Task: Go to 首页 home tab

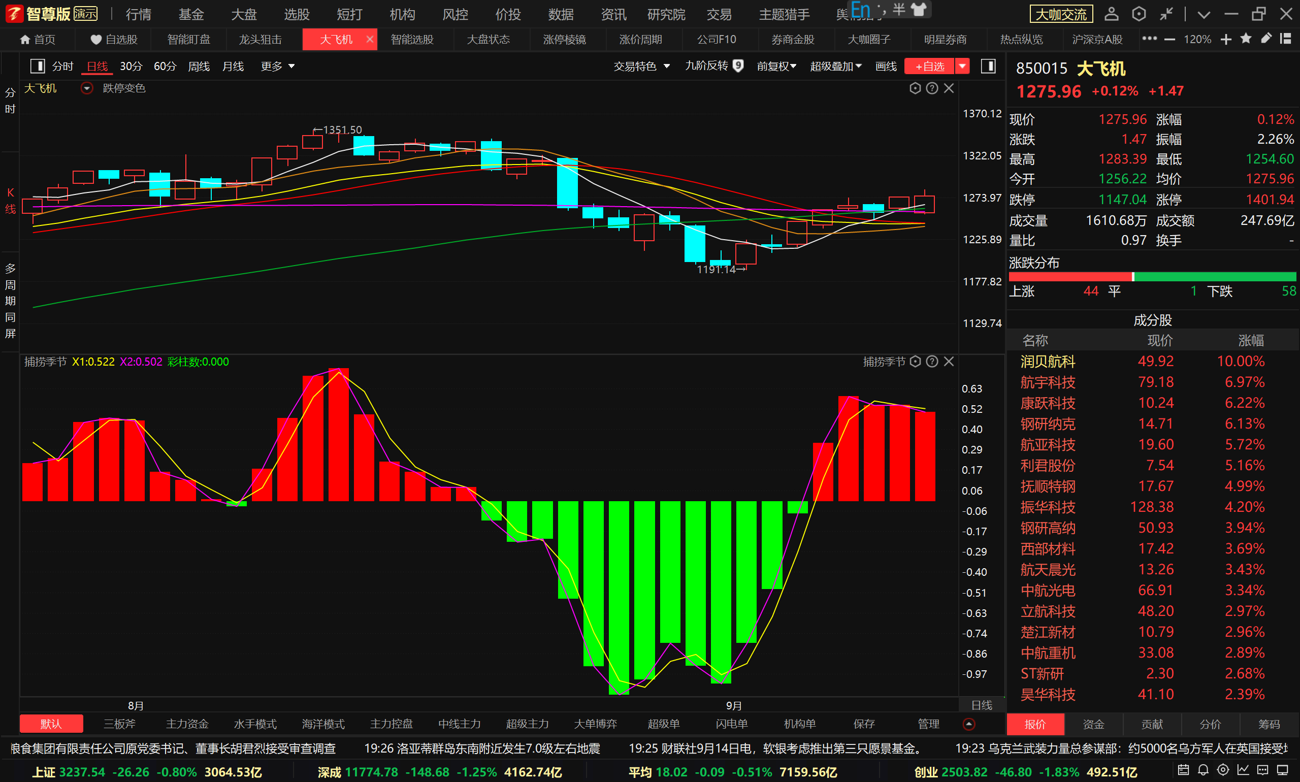Action: tap(38, 40)
